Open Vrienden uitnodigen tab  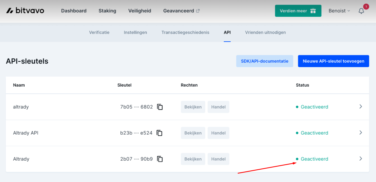[x=265, y=32]
